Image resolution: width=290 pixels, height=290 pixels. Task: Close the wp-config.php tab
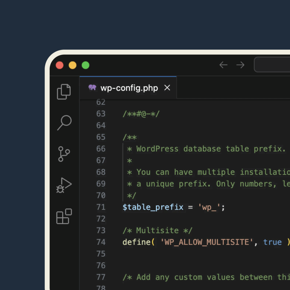point(167,88)
